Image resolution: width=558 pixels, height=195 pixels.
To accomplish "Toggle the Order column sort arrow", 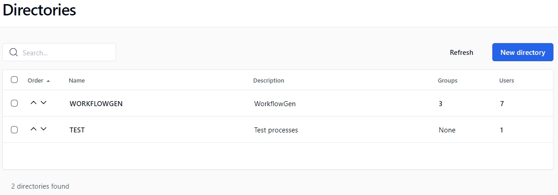I will 49,81.
